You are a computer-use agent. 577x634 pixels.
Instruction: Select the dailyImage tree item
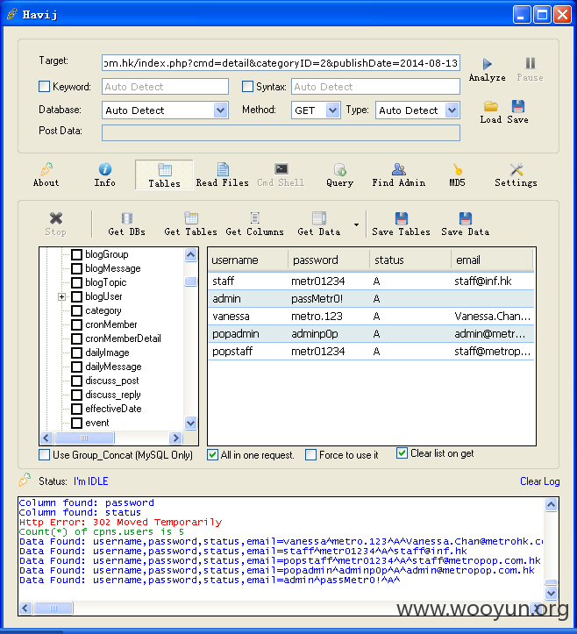pyautogui.click(x=107, y=353)
